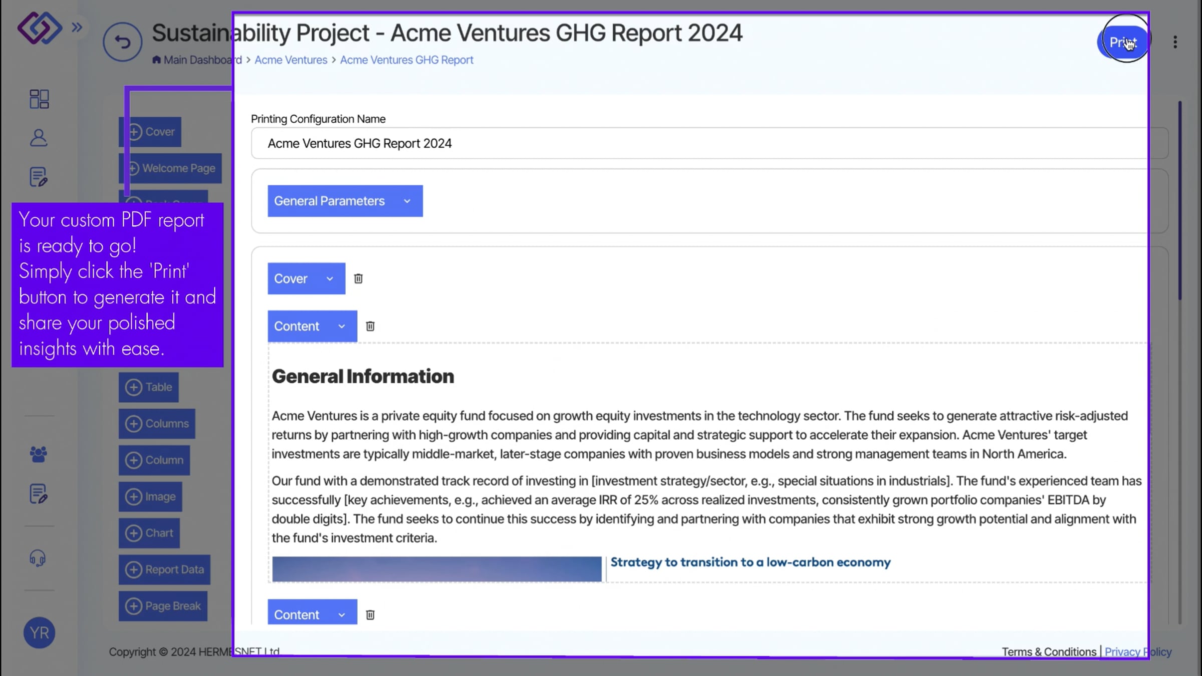Open the Acme Ventures breadcrumb link

tap(290, 60)
